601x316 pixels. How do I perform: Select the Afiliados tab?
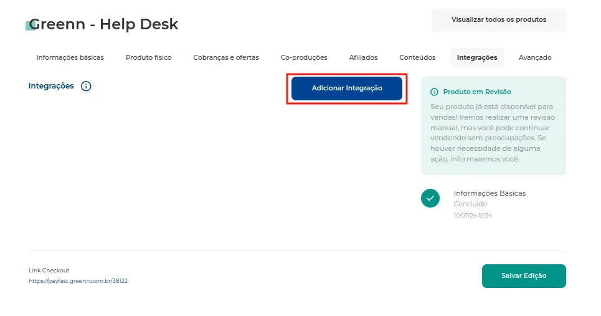click(x=363, y=57)
